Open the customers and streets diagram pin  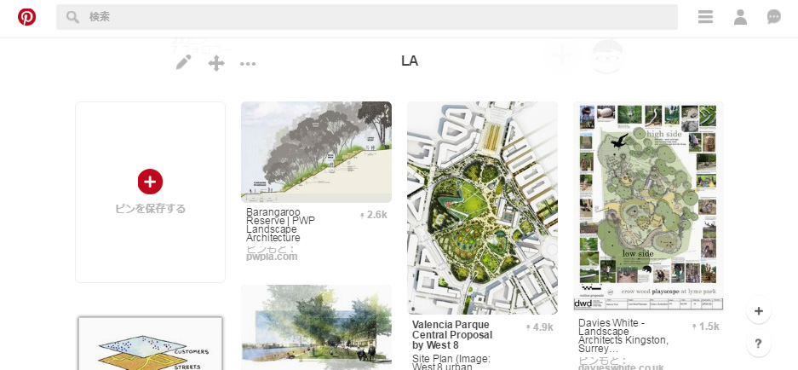[x=150, y=343]
